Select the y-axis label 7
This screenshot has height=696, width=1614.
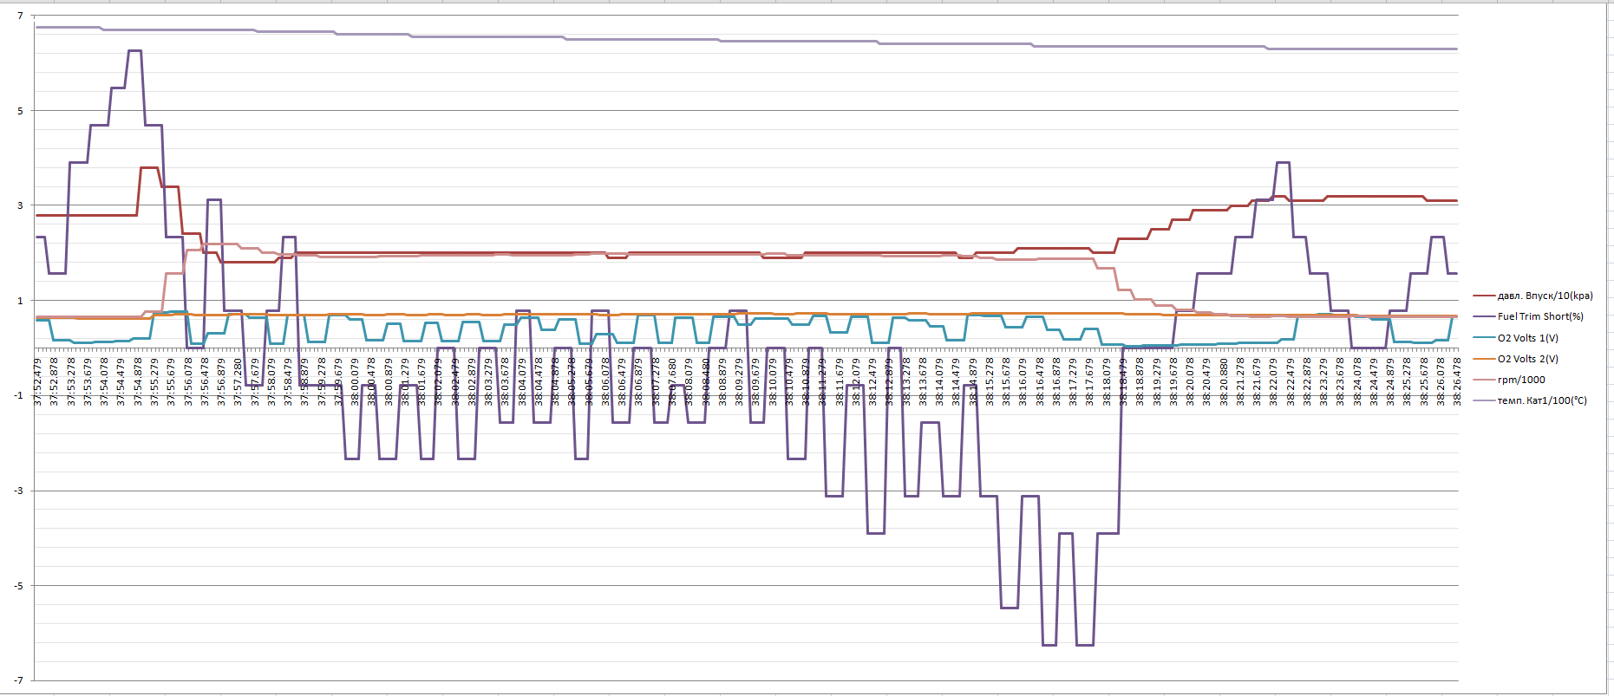tap(21, 16)
